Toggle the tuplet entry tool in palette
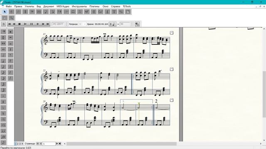Image resolution: width=266 pixels, height=149 pixels. [x=3, y=137]
